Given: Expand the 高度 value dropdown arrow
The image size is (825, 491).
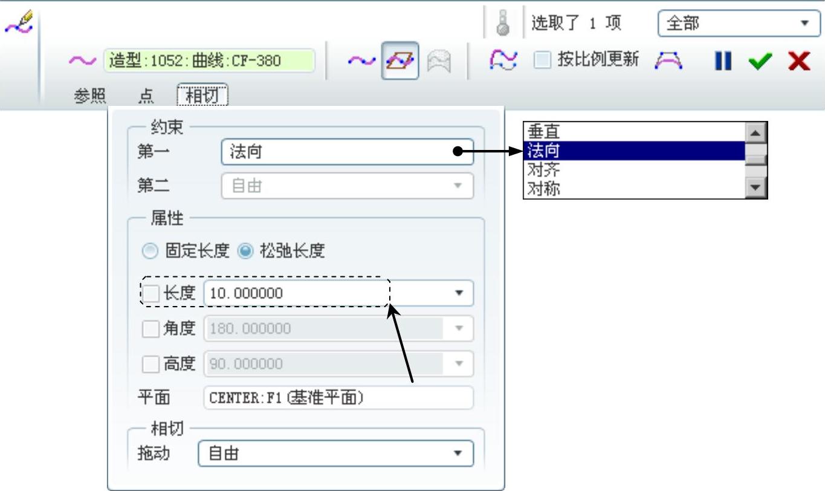Looking at the screenshot, I should 459,363.
